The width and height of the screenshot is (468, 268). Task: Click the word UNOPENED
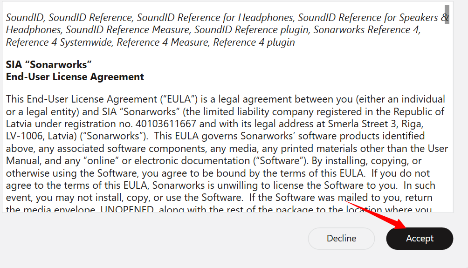(127, 209)
